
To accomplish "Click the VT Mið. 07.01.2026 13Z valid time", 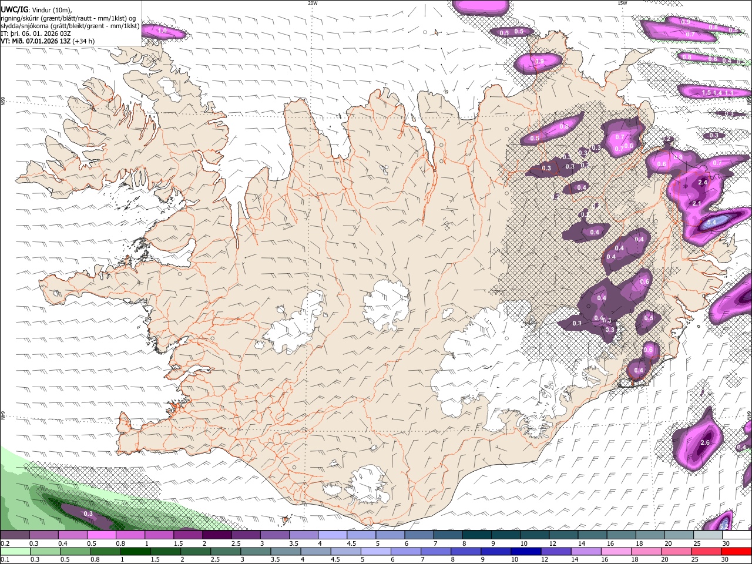I will 48,42.
